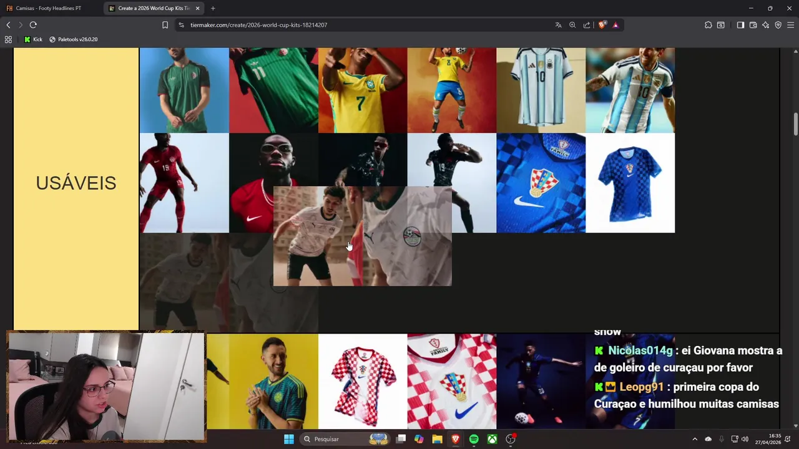This screenshot has height=449, width=799.
Task: Click the zoom magnifier icon in the address bar
Action: click(572, 25)
